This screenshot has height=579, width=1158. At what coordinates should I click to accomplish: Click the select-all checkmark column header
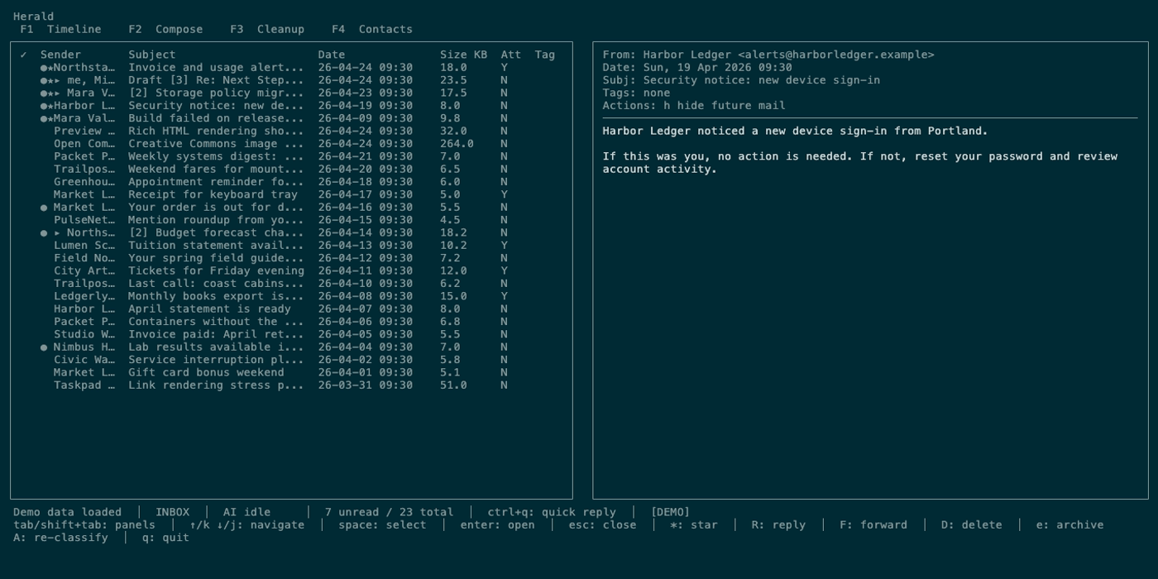point(23,55)
